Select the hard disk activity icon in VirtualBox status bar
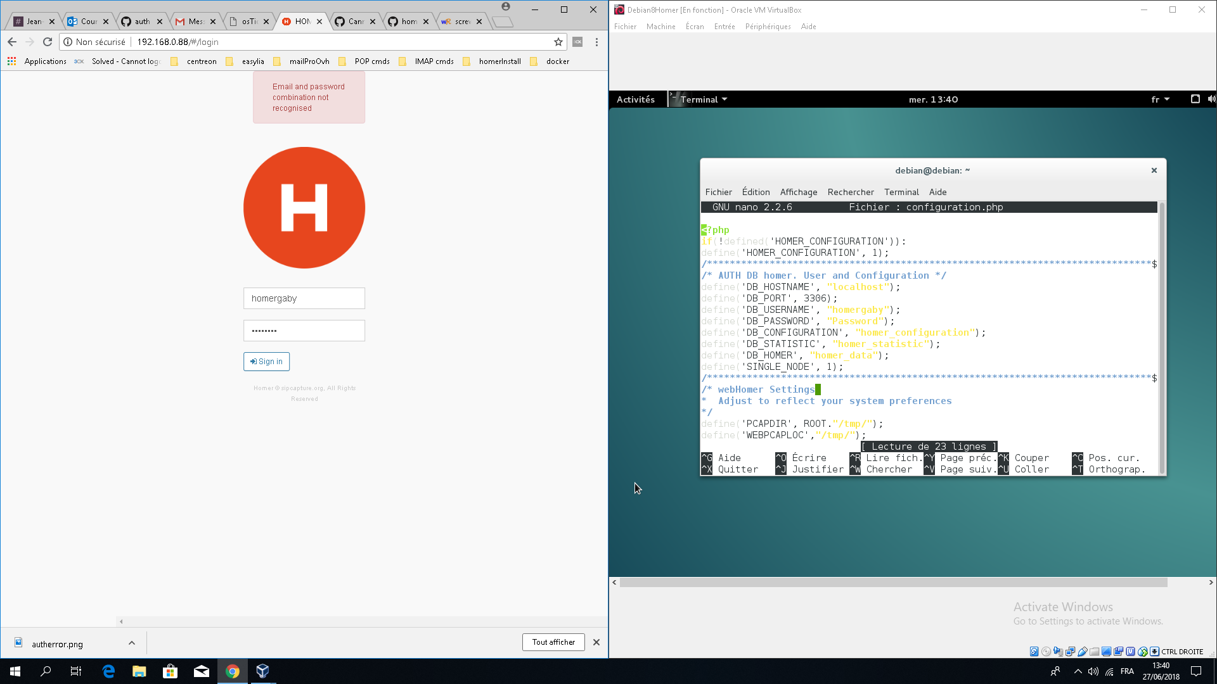Viewport: 1217px width, 684px height. tap(1034, 651)
